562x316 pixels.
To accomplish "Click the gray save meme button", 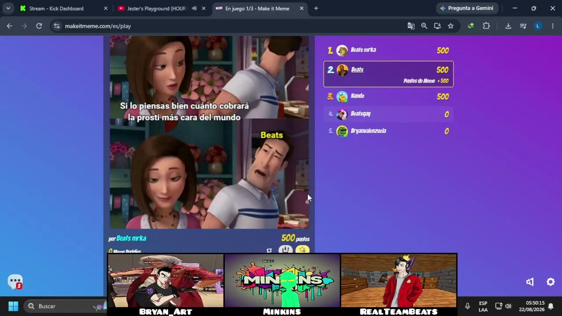I will tap(285, 250).
